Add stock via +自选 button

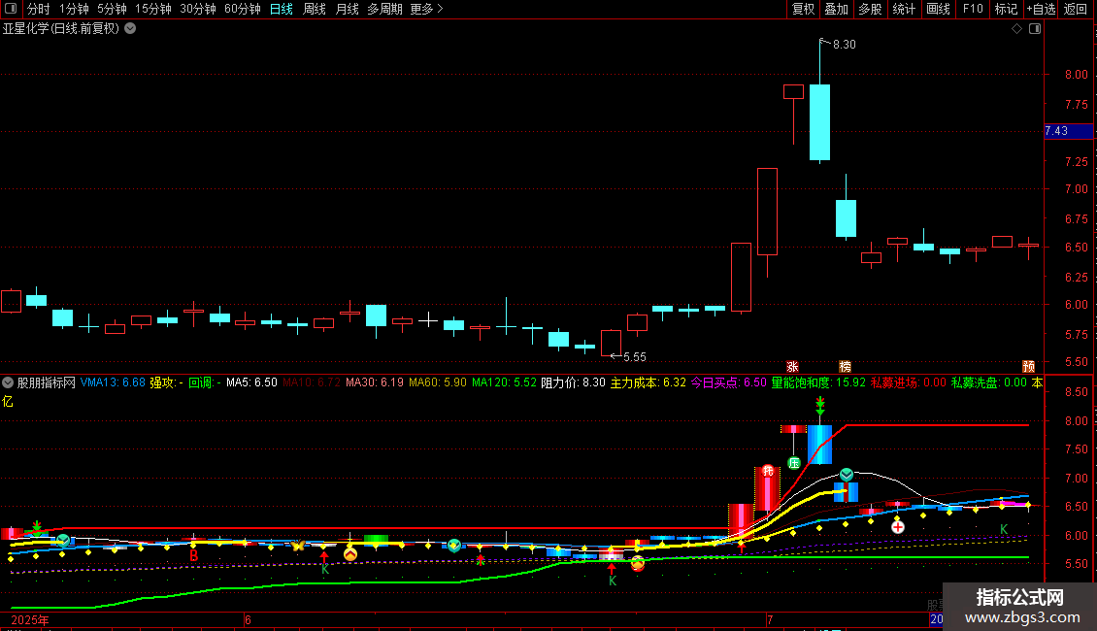1041,9
